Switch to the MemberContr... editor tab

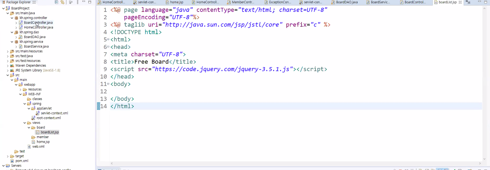coord(240,2)
